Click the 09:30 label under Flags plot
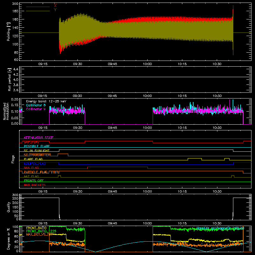 pyautogui.click(x=77, y=192)
